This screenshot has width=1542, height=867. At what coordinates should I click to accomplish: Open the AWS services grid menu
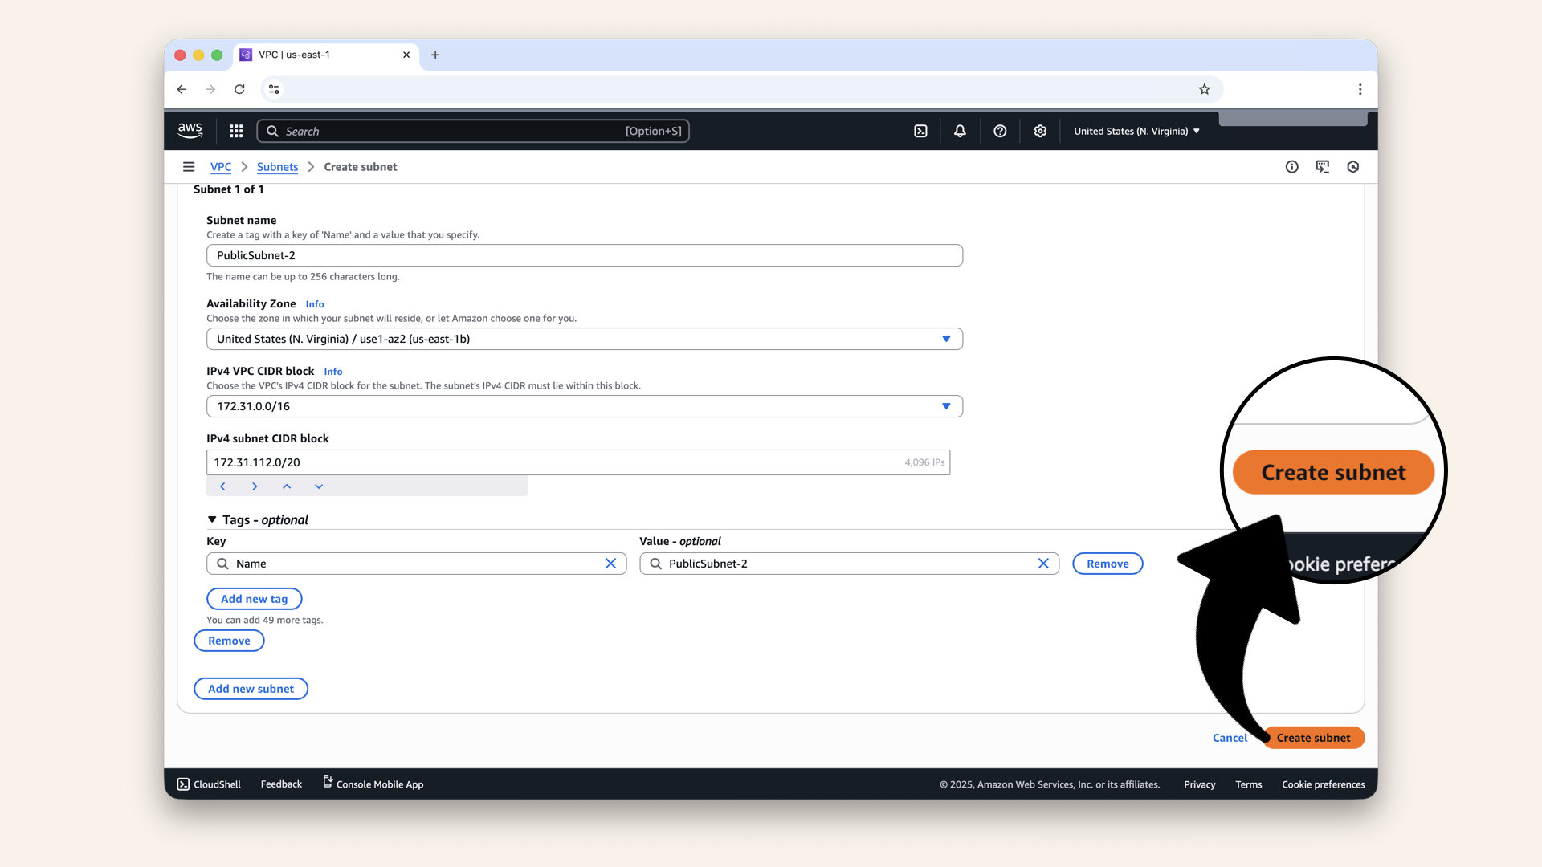(x=235, y=131)
